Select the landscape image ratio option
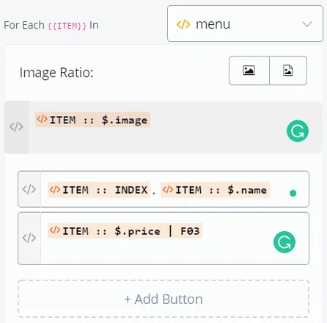 point(249,70)
